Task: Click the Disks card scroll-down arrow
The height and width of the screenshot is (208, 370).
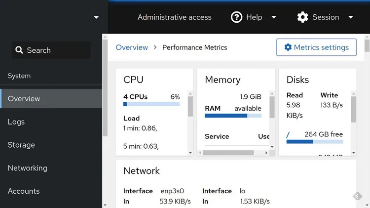Action: tap(354, 153)
